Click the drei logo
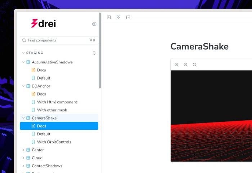Viewport: 252px width, 173px height. pyautogui.click(x=44, y=23)
